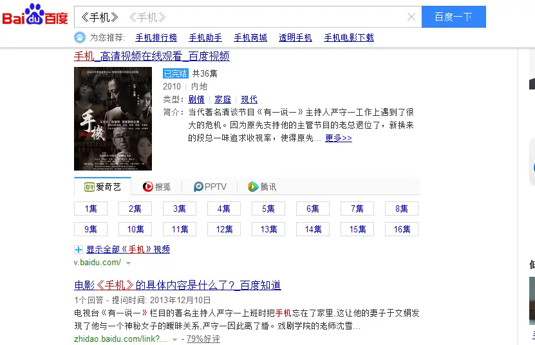Click 更多>> to read full synopsis
Viewport: 535px width, 345px height.
click(x=339, y=138)
